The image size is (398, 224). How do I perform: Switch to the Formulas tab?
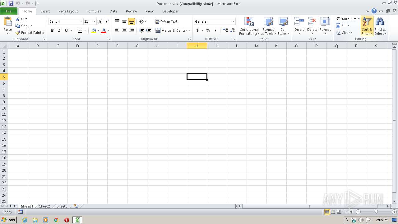(x=94, y=11)
